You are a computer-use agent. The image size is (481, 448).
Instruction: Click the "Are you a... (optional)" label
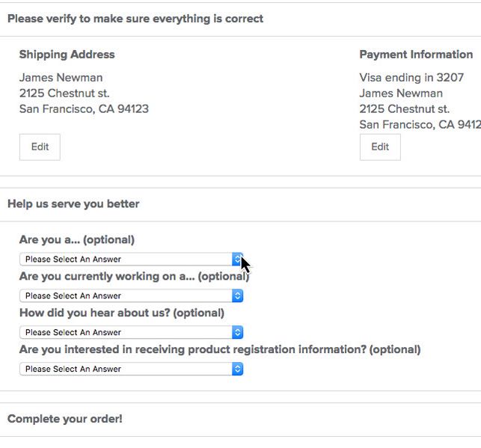click(x=77, y=240)
